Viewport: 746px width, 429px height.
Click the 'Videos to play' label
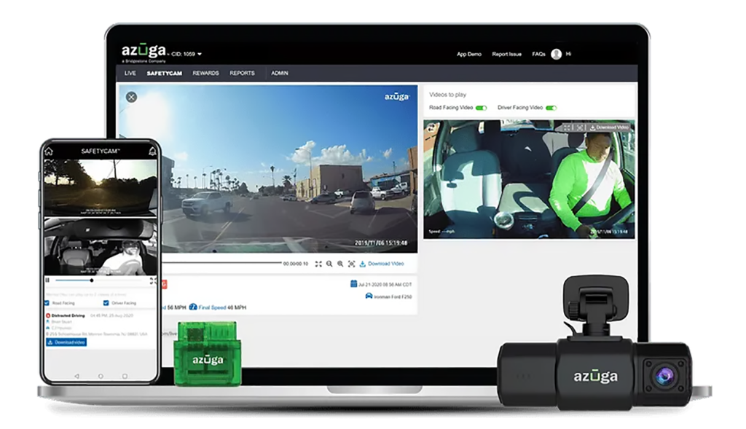pos(448,95)
